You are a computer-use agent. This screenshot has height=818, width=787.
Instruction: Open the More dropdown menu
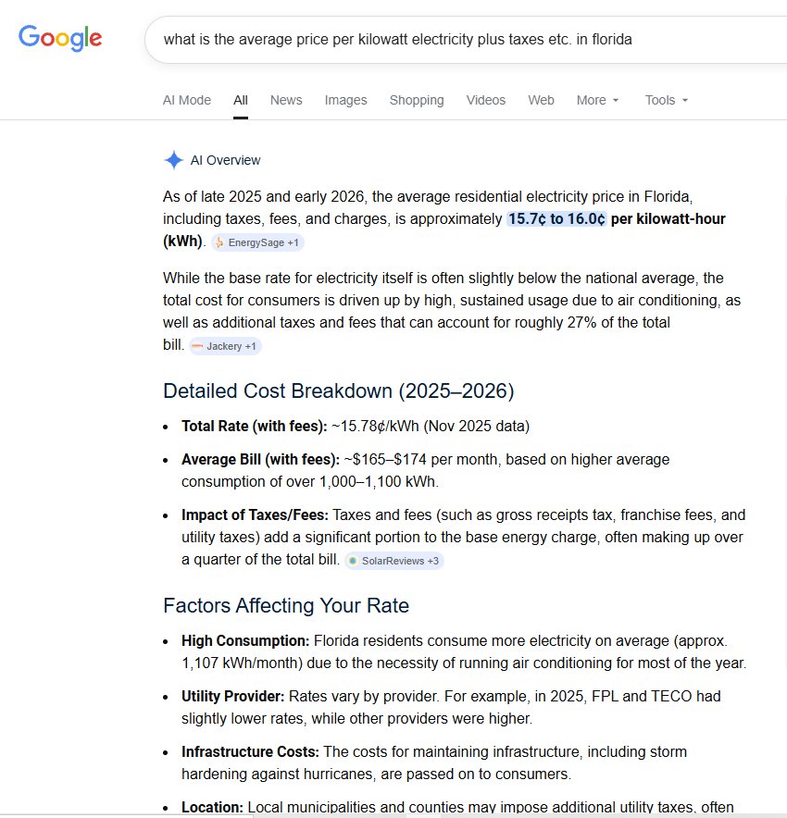(x=597, y=100)
